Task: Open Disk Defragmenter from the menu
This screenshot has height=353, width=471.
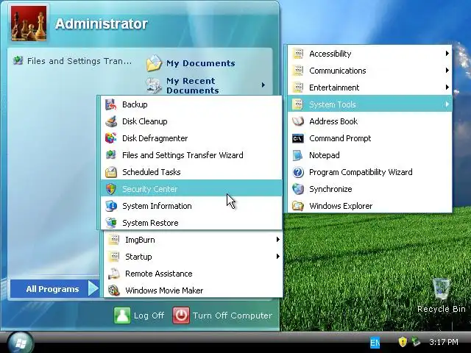Action: 191,138
